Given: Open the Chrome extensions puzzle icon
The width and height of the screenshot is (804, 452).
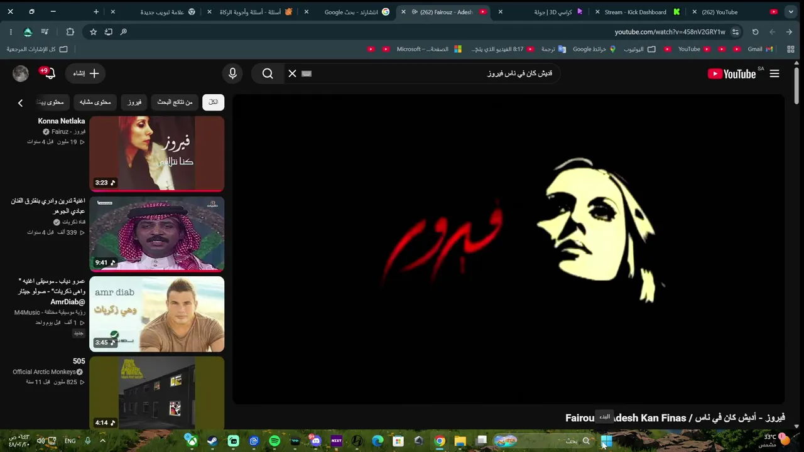Looking at the screenshot, I should [x=70, y=32].
